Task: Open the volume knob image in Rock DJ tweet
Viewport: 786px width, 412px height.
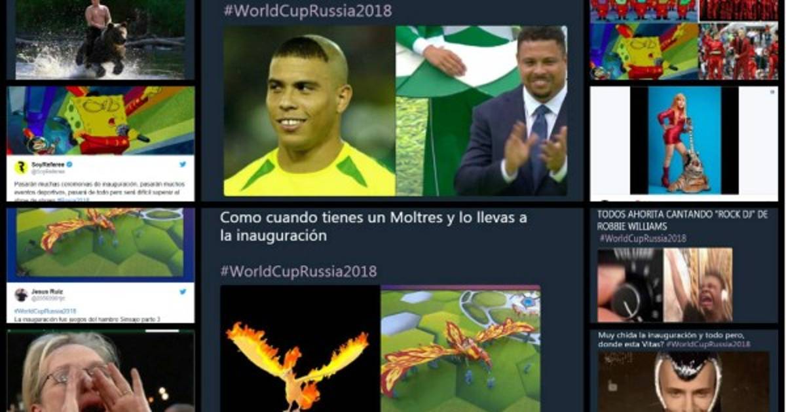Action: (629, 285)
